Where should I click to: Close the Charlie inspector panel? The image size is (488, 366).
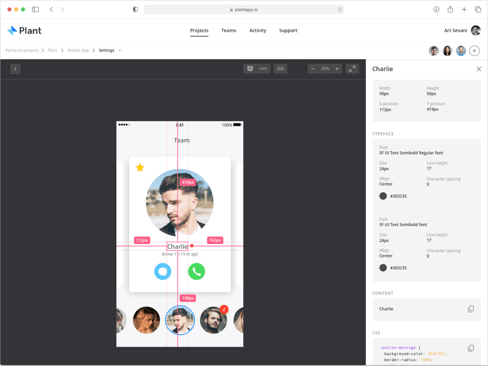[x=479, y=69]
